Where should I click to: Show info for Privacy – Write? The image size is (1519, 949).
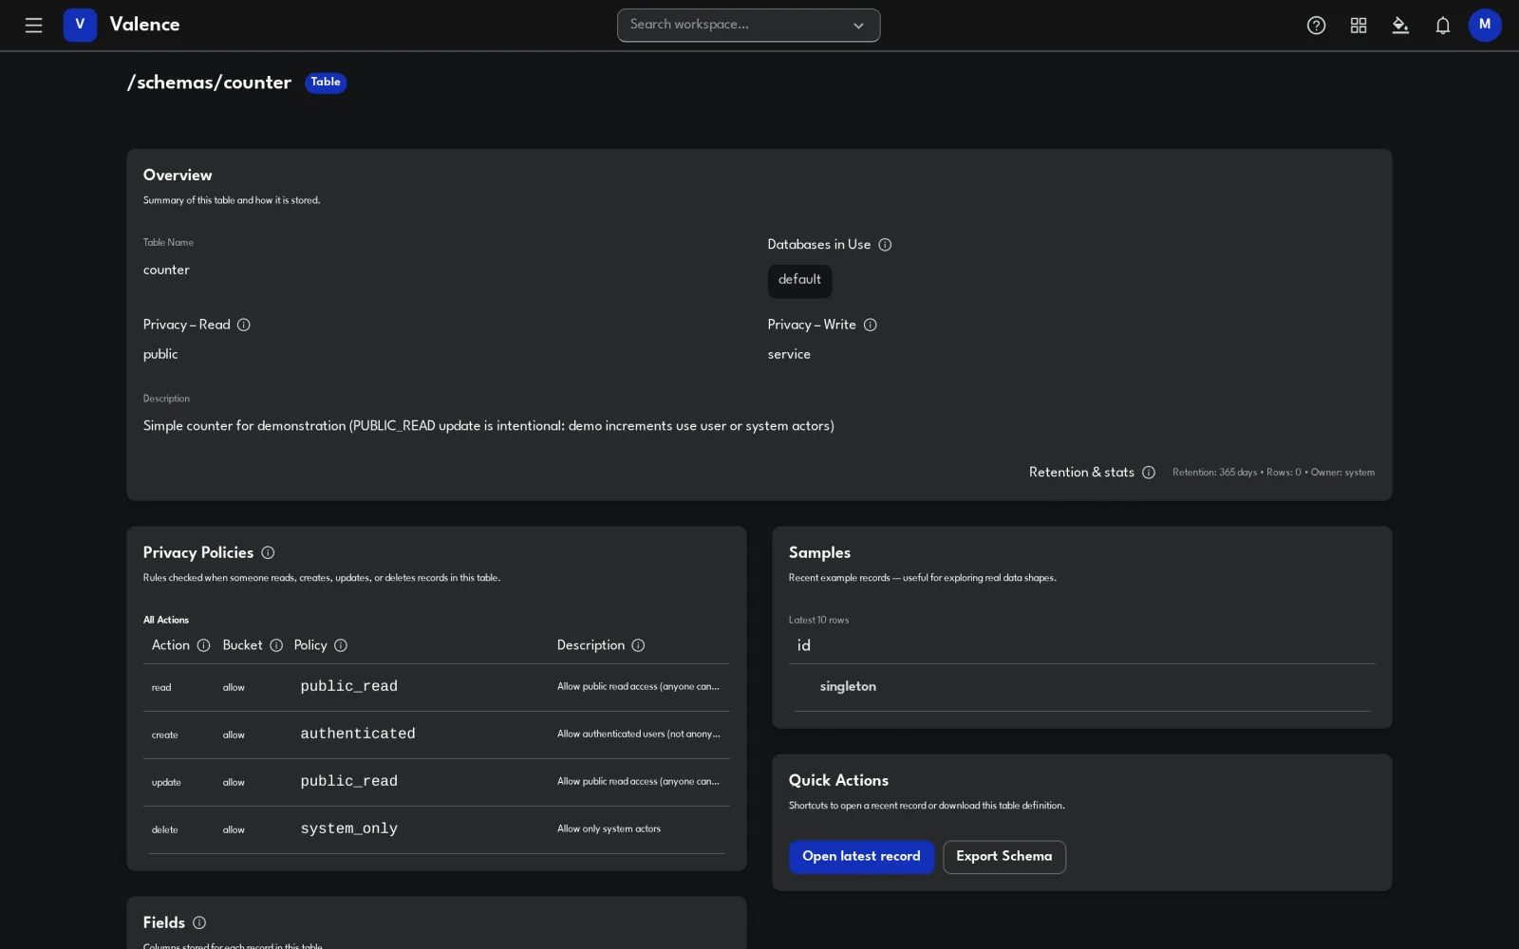[x=871, y=325]
